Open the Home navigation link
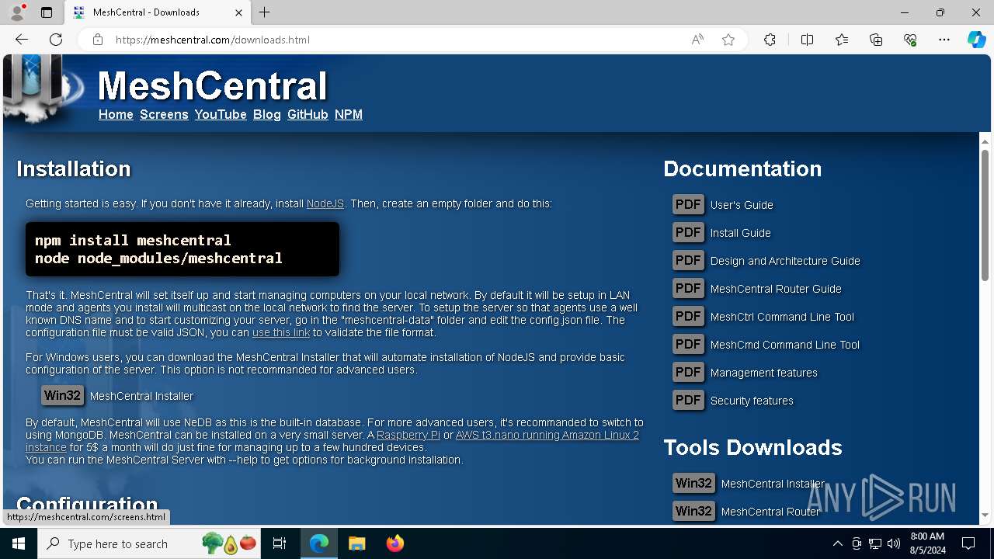 tap(116, 114)
